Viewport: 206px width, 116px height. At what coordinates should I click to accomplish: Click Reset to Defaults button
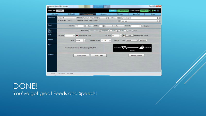[x=136, y=55]
